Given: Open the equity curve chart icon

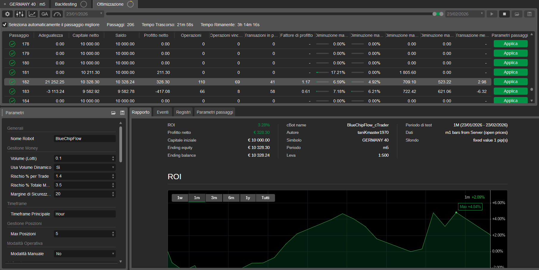Looking at the screenshot, I should click(32, 14).
